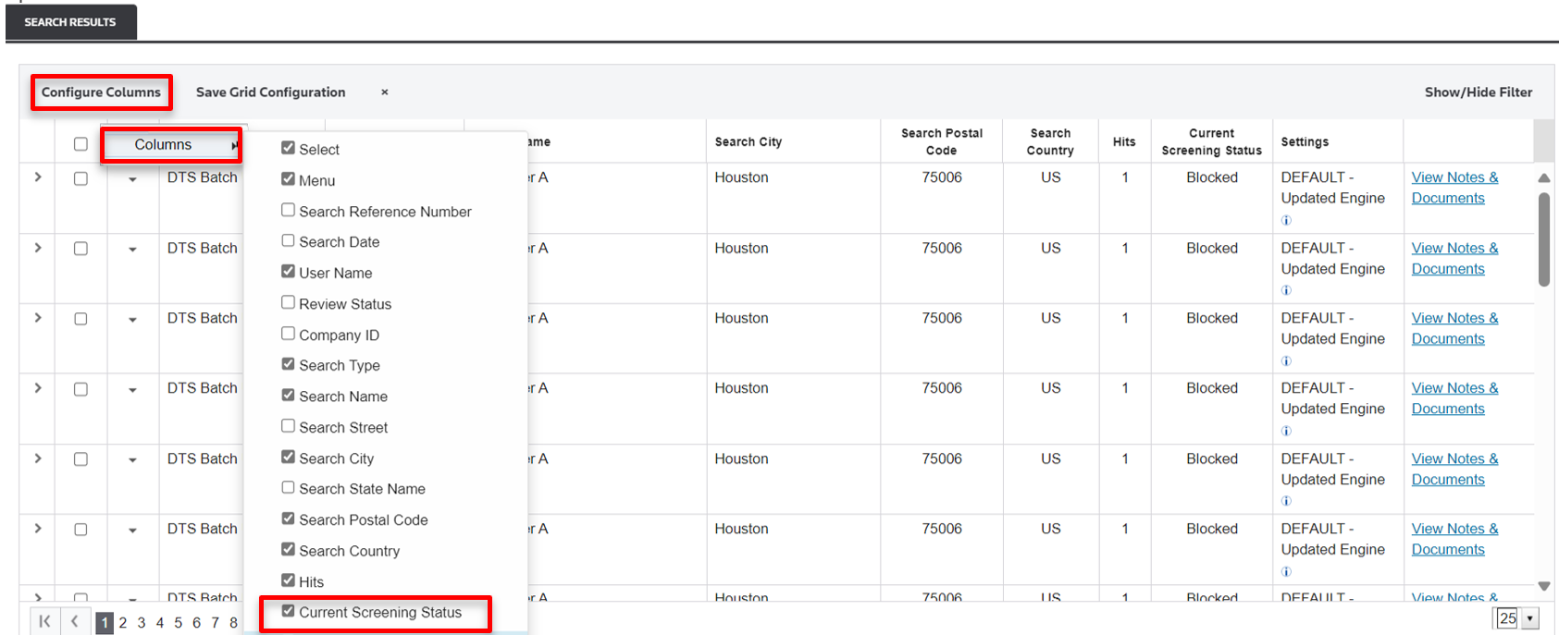Click info icon in first row Settings
Image resolution: width=1559 pixels, height=635 pixels.
tap(1286, 220)
